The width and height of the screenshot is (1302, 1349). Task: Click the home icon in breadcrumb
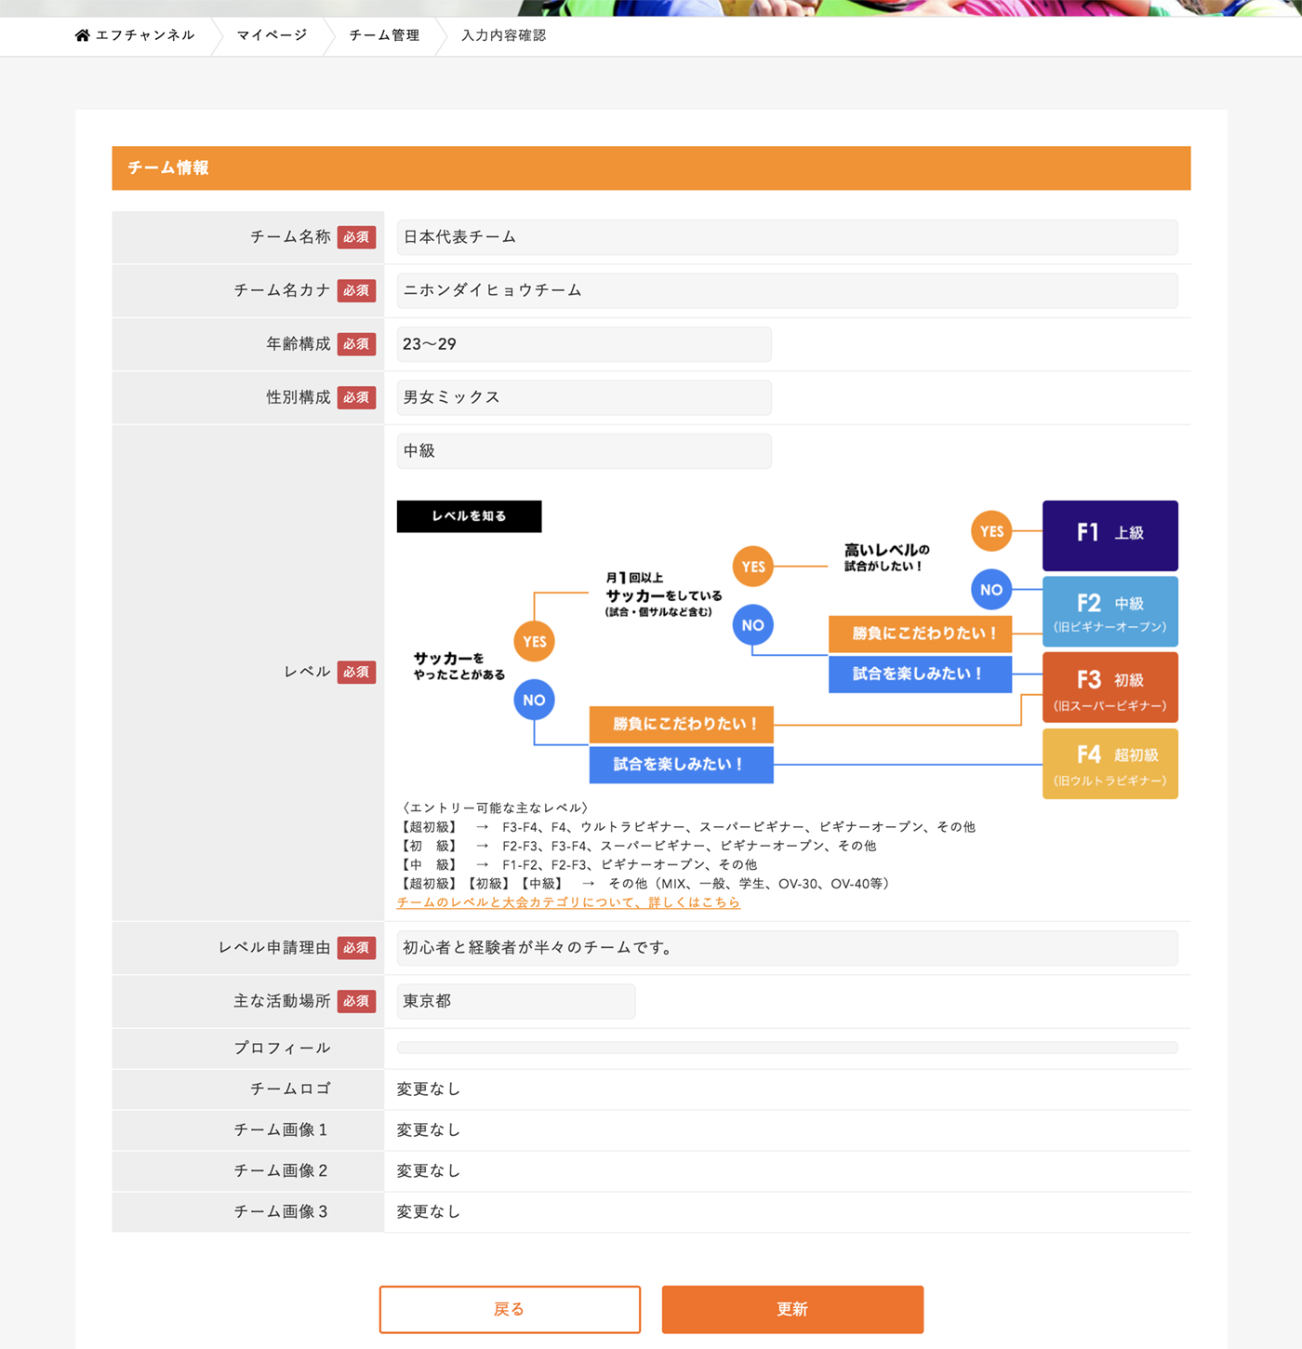click(83, 35)
